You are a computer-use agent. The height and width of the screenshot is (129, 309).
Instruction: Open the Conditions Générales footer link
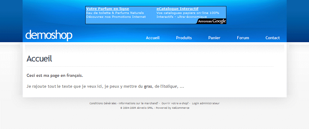pyautogui.click(x=103, y=103)
